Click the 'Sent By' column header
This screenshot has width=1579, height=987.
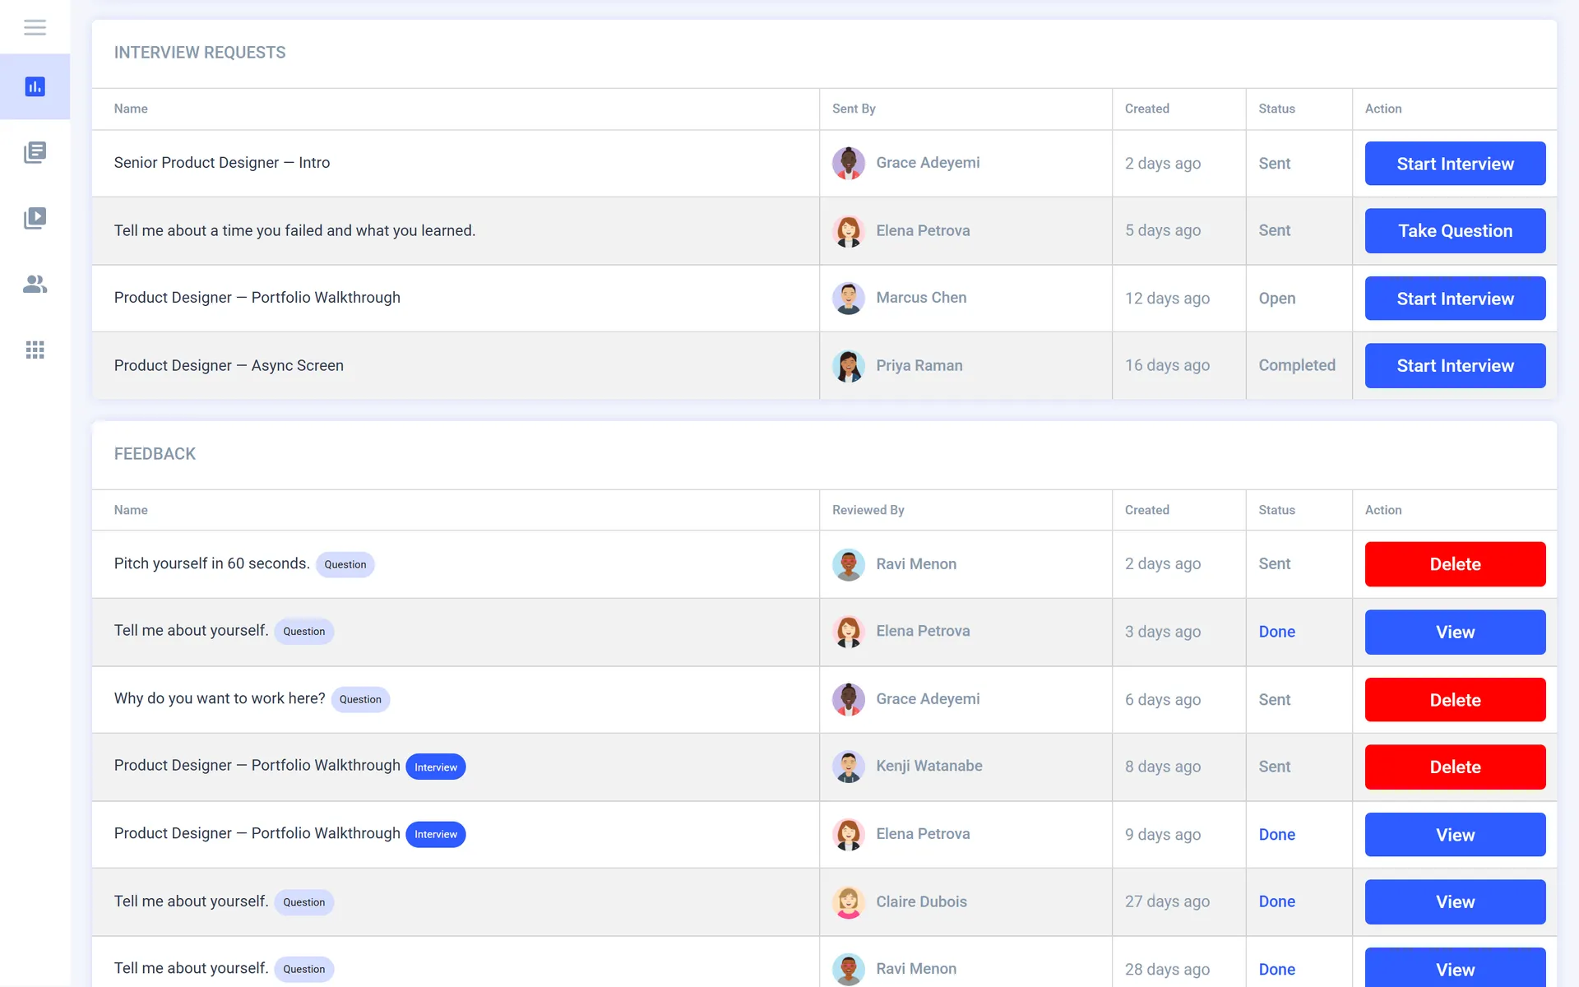[x=854, y=109]
